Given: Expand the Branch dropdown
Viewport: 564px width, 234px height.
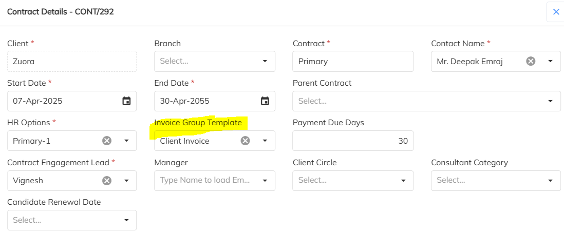Looking at the screenshot, I should point(265,61).
